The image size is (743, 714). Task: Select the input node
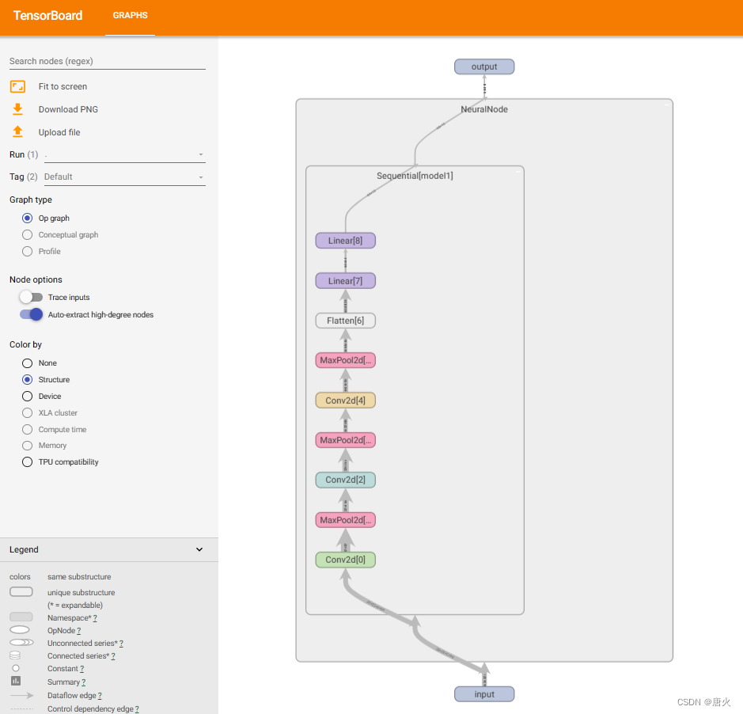(x=484, y=694)
